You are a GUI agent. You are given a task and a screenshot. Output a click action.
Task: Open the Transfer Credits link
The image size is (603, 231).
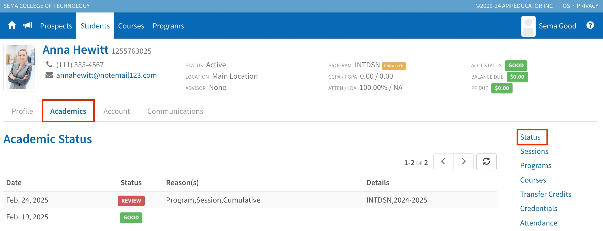coord(546,194)
